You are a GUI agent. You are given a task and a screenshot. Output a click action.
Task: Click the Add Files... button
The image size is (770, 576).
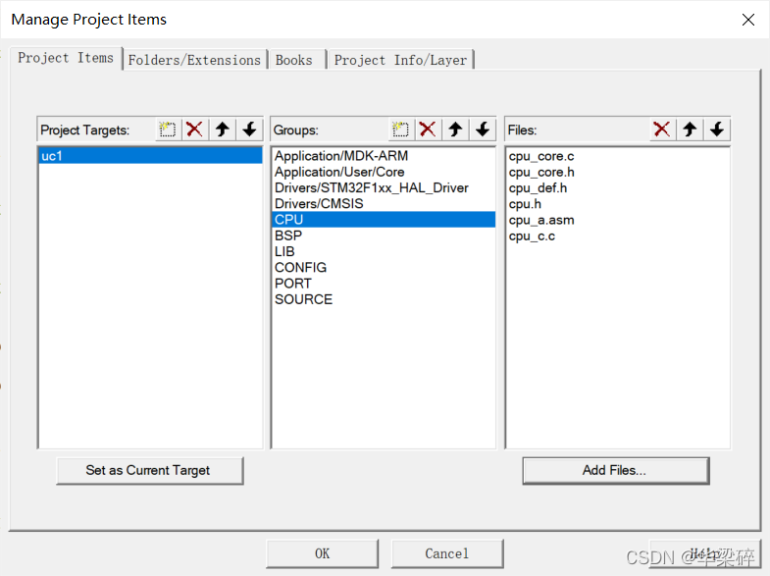point(616,470)
